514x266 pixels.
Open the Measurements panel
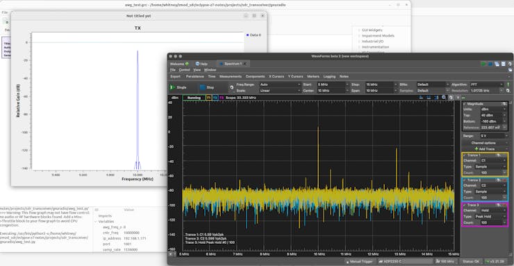coord(231,76)
